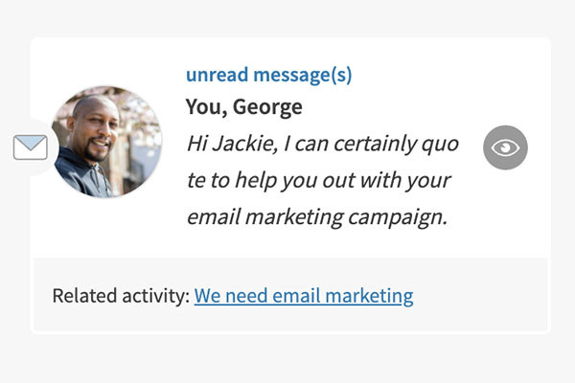Viewport: 575px width, 383px height.
Task: Click the word You in the heading
Action: click(204, 107)
